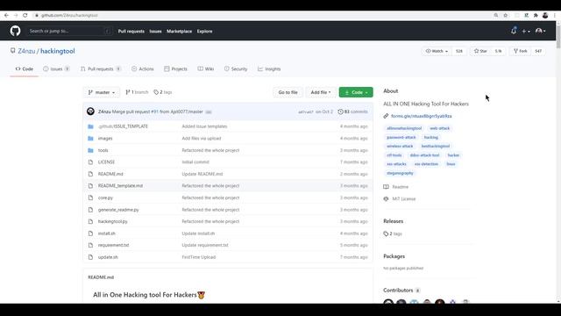The height and width of the screenshot is (316, 561).
Task: Open the images folder
Action: [x=105, y=139]
